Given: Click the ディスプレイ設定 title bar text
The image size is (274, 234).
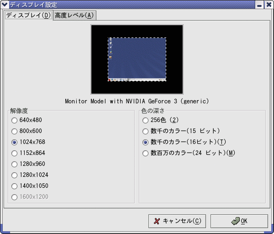Looking at the screenshot, I should [x=33, y=5].
